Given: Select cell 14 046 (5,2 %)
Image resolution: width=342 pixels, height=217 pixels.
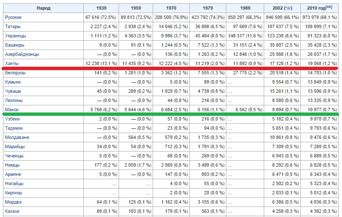Looking at the screenshot, I should (x=171, y=26).
